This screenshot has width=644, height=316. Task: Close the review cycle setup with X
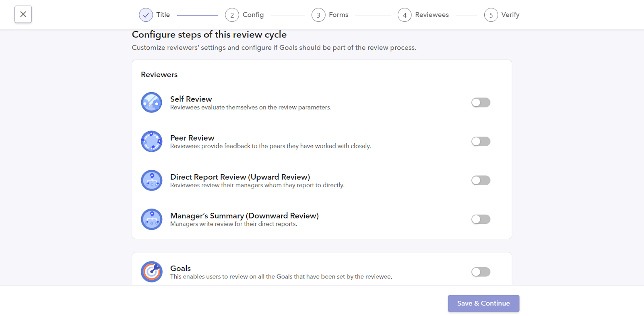pos(23,14)
